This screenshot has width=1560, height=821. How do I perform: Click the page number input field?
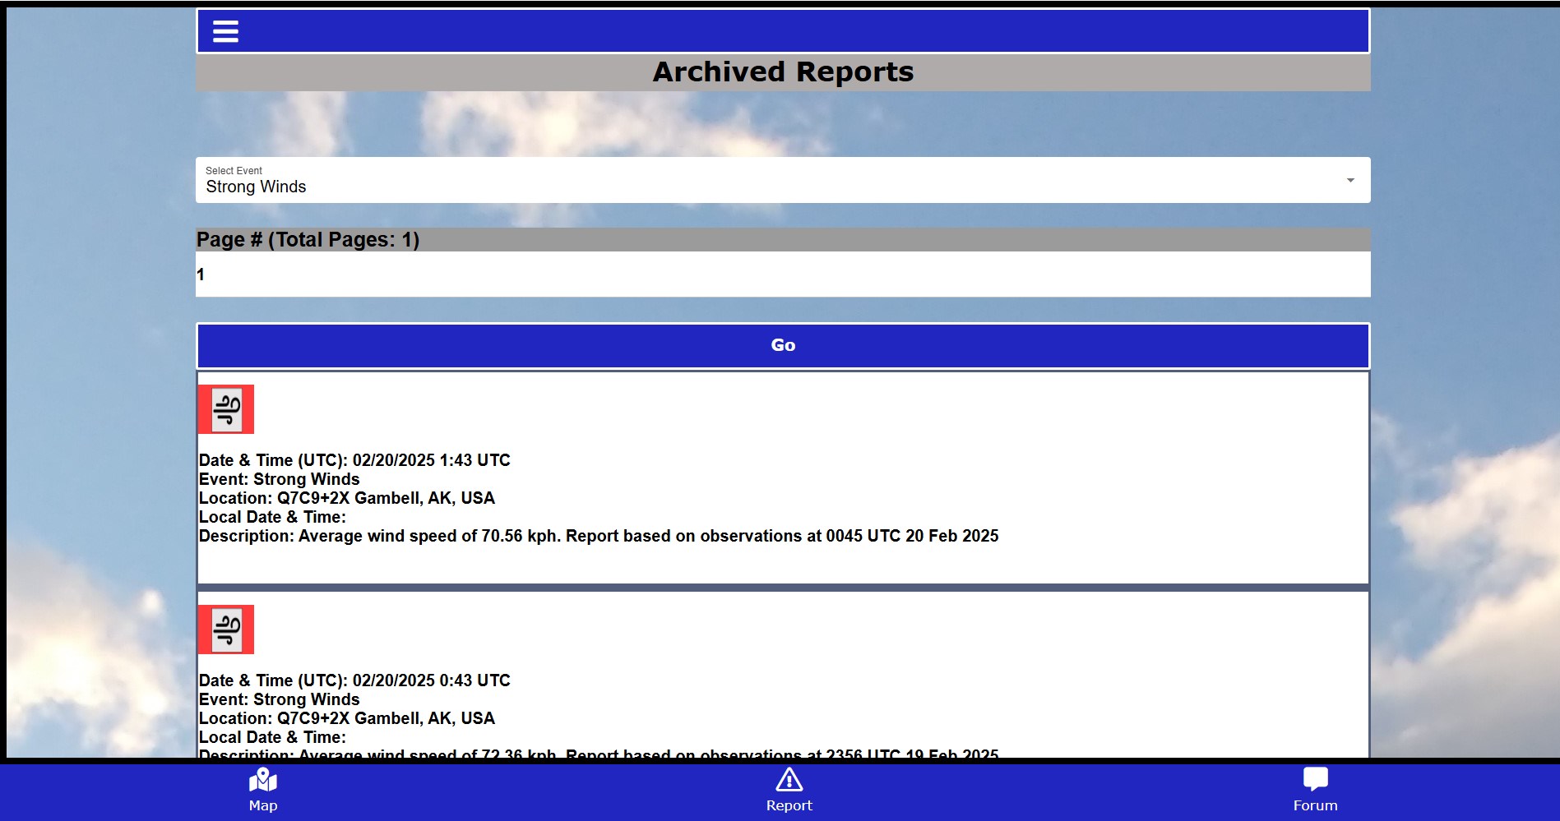tap(783, 274)
